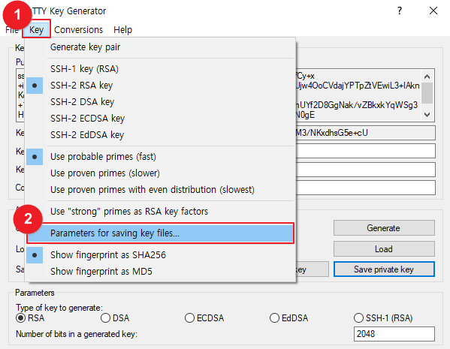Select the DSA radio button

(115, 318)
